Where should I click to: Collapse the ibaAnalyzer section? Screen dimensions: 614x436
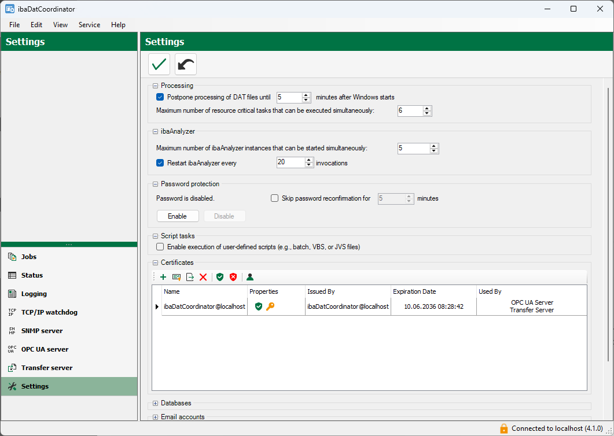pos(156,131)
